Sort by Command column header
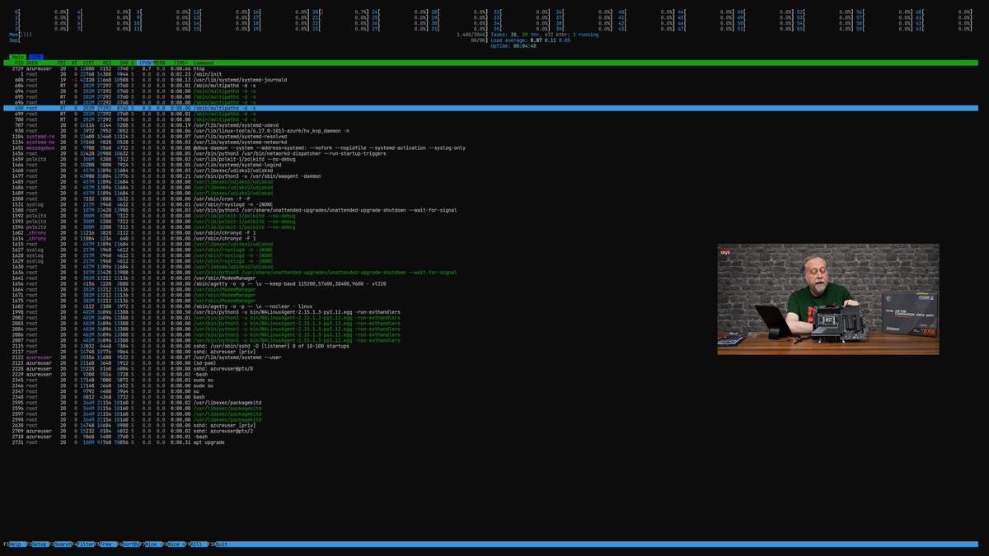The height and width of the screenshot is (556, 989). click(x=203, y=63)
